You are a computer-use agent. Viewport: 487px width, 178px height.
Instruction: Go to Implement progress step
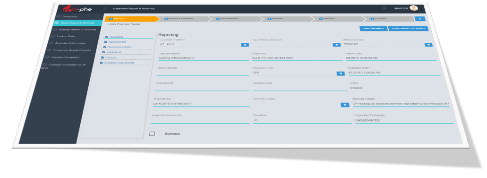pos(287,19)
